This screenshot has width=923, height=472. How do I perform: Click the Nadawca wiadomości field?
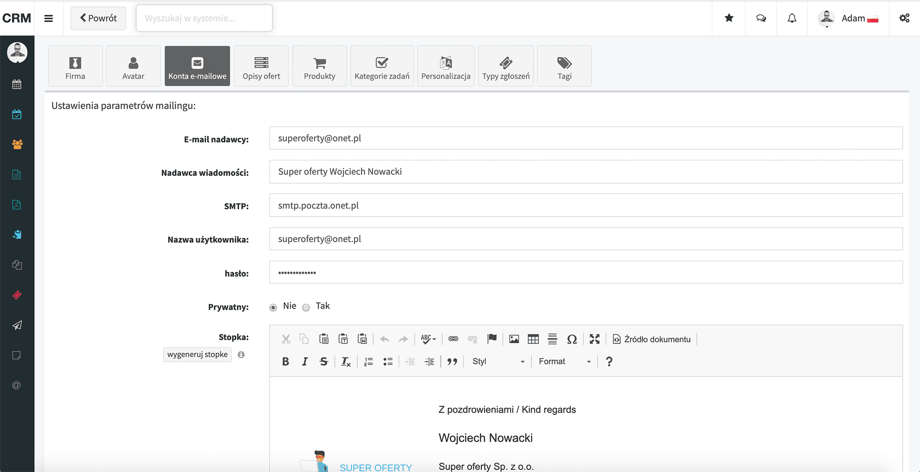tap(586, 171)
